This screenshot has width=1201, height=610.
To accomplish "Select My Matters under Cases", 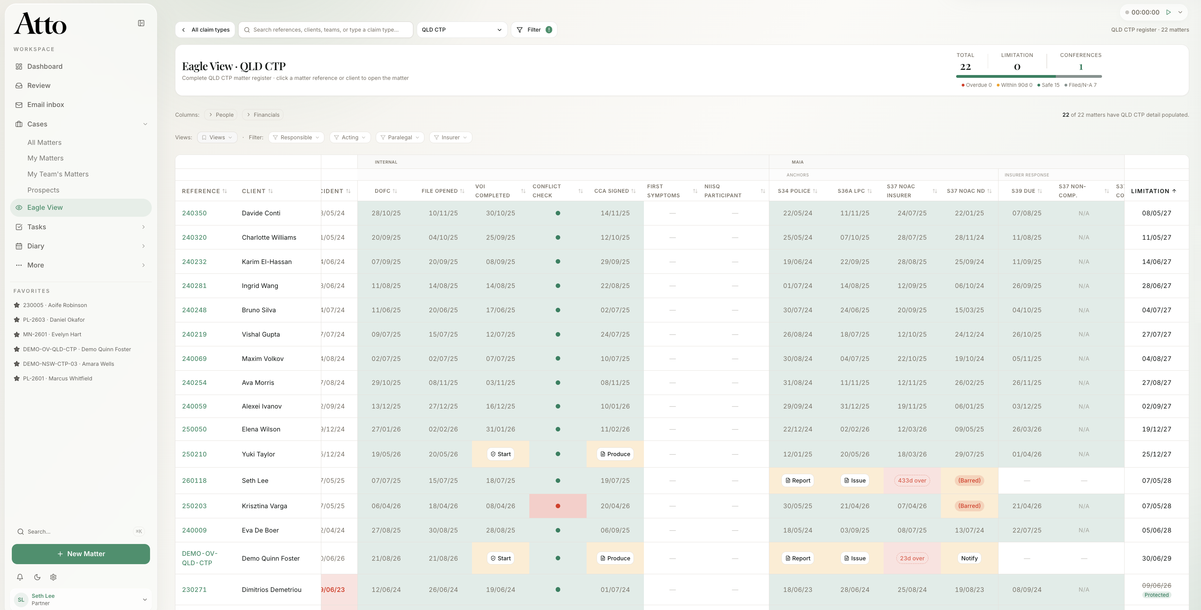I will coord(45,158).
